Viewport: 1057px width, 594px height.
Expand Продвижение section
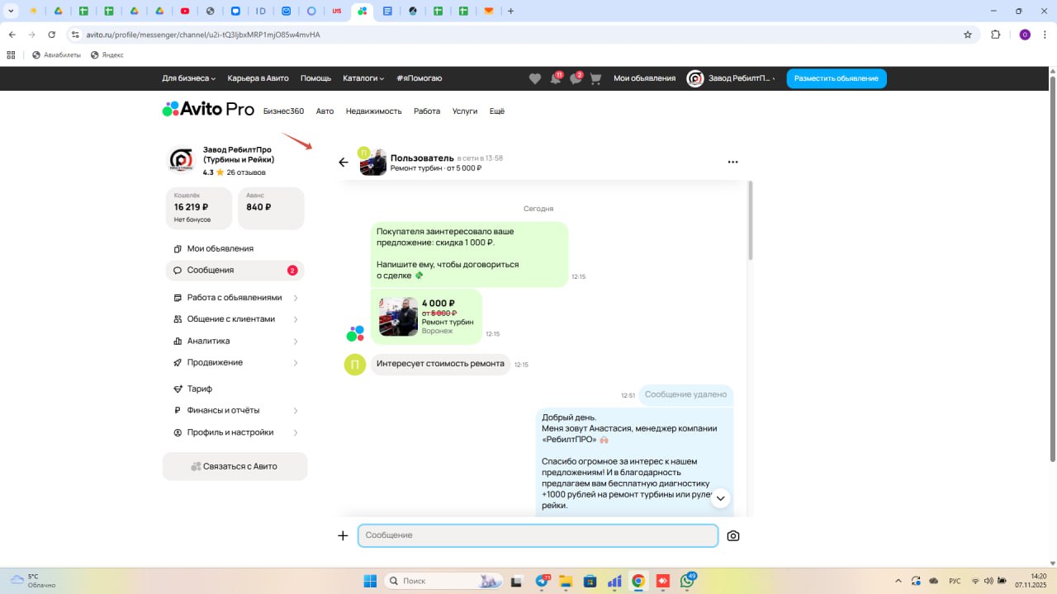point(235,362)
